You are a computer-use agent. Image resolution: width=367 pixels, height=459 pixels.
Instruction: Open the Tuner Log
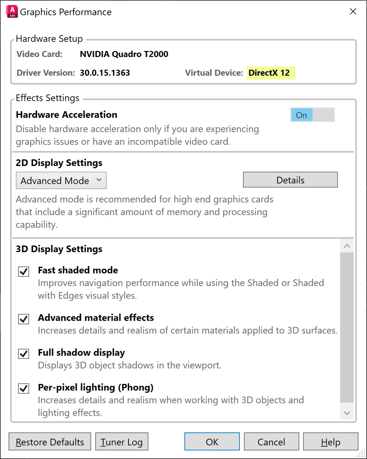[x=121, y=442]
